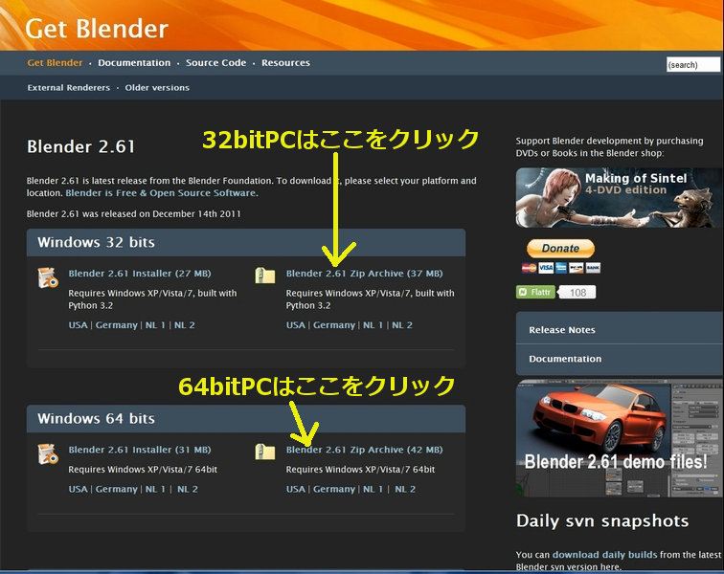Click the Windows 32 bits section header
Image resolution: width=724 pixels, height=574 pixels.
(x=246, y=243)
